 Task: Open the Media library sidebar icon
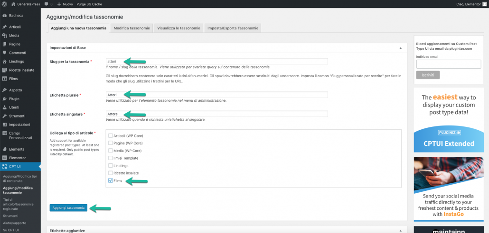point(4,36)
